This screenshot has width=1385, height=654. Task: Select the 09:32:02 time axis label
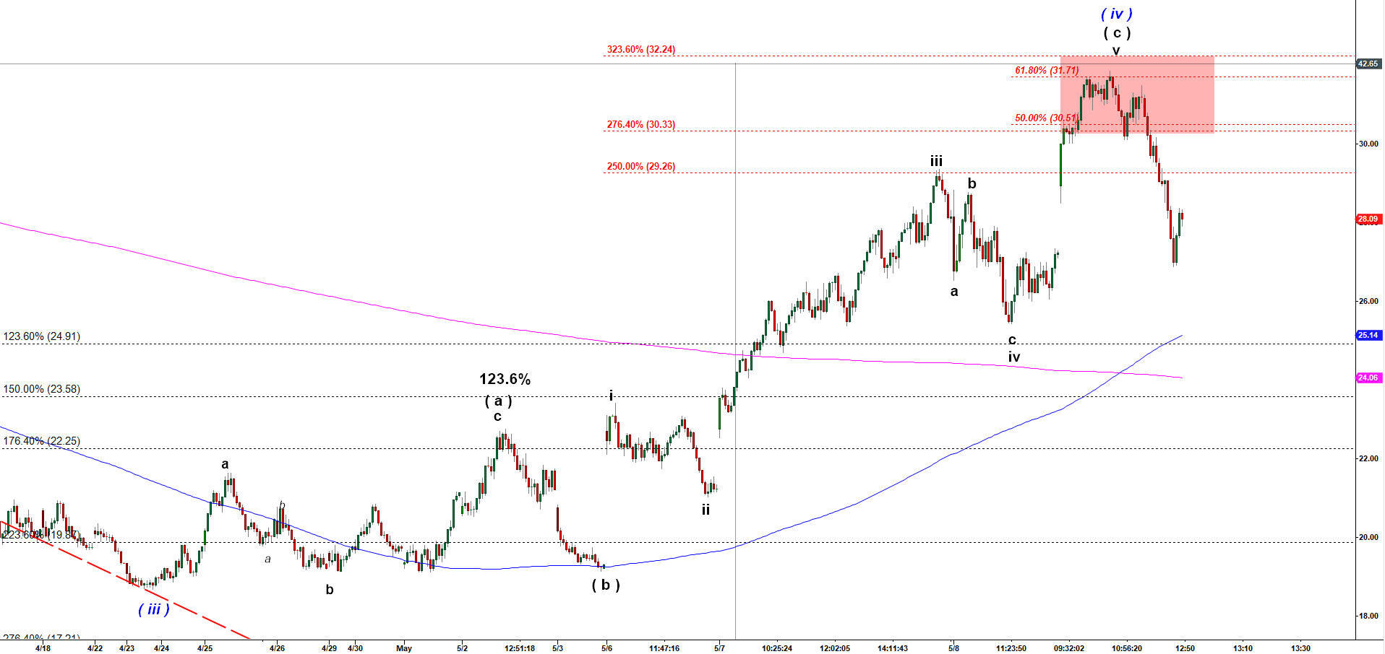pyautogui.click(x=1069, y=648)
